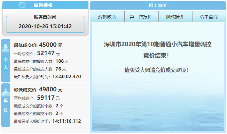Image resolution: width=227 pixels, height=134 pixels.
Task: Click individual winner count 76 人
Action: click(61, 69)
